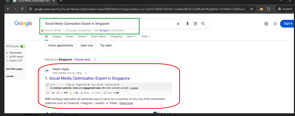Click the Sign in button

(288, 24)
